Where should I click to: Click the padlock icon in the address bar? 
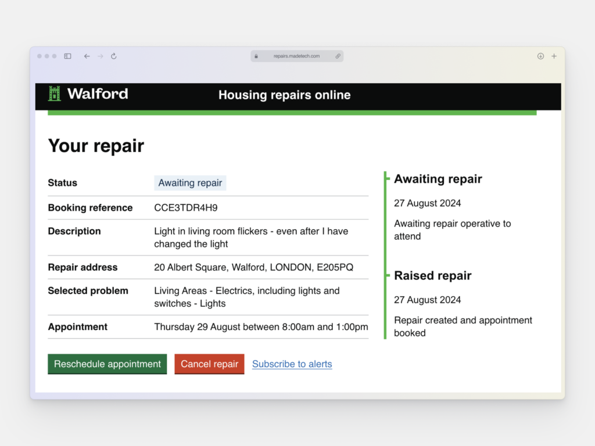pos(256,56)
